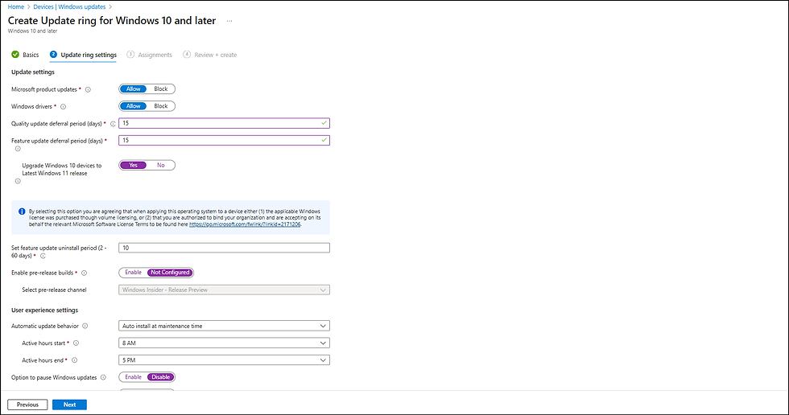Open Active hours start dropdown

coord(224,343)
